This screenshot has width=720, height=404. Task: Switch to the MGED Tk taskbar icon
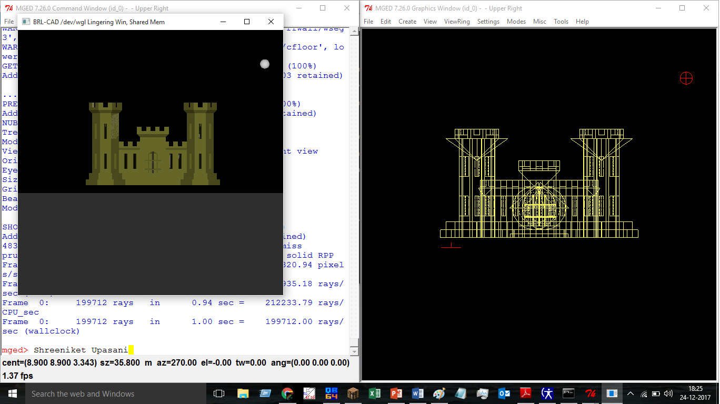(x=591, y=393)
